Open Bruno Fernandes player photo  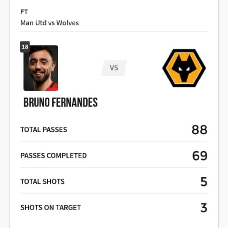coord(41,68)
